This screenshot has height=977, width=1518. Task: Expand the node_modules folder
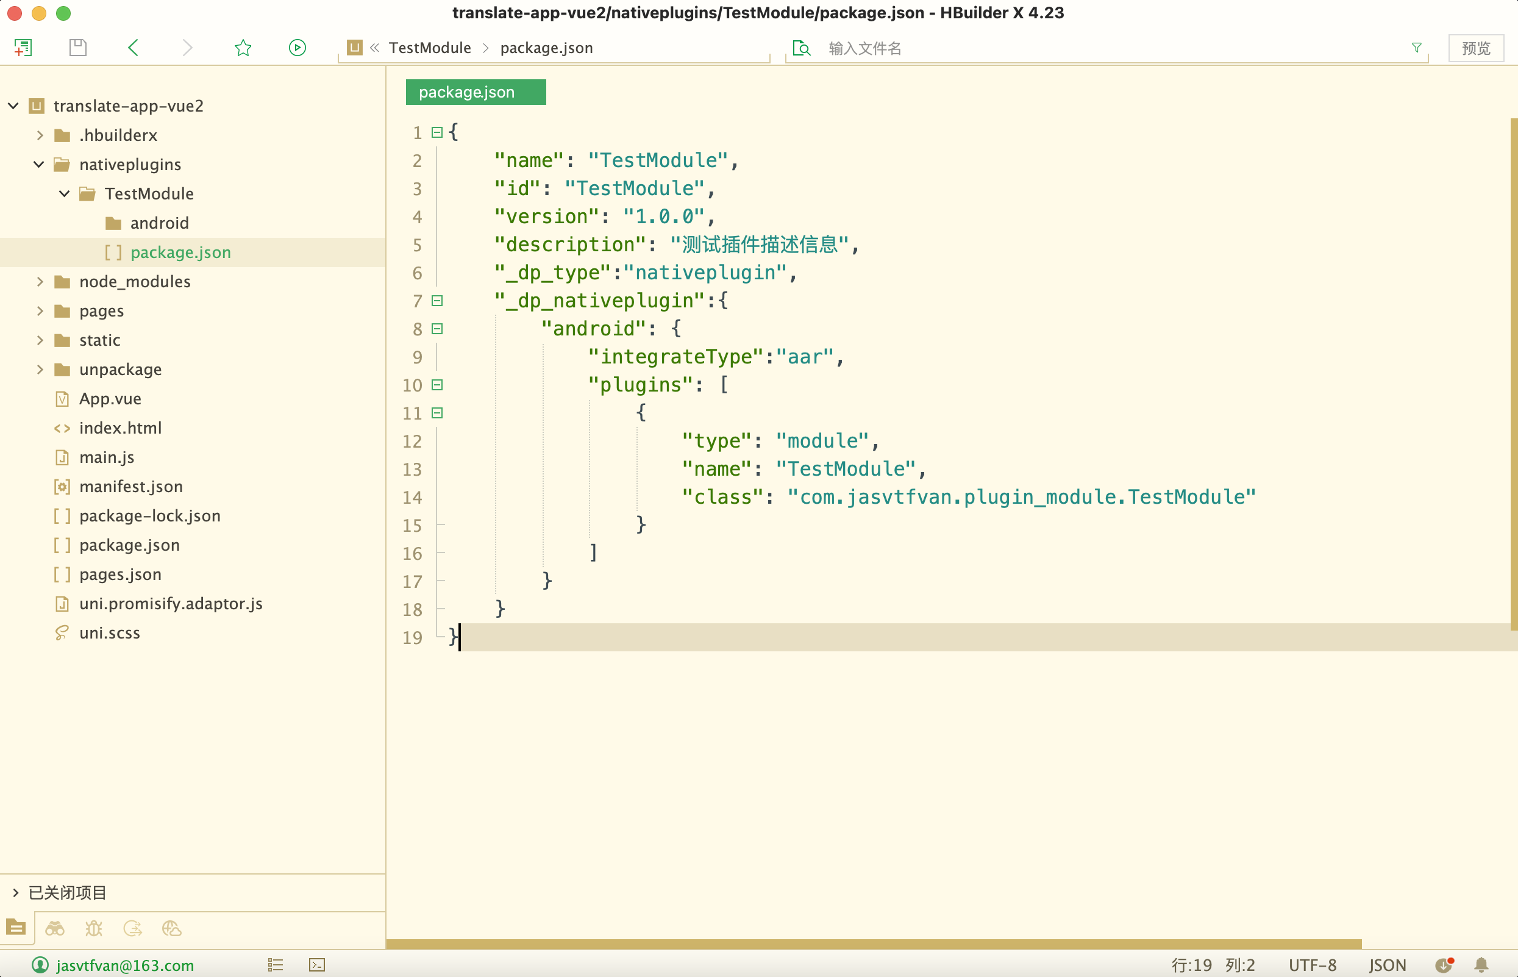click(39, 281)
